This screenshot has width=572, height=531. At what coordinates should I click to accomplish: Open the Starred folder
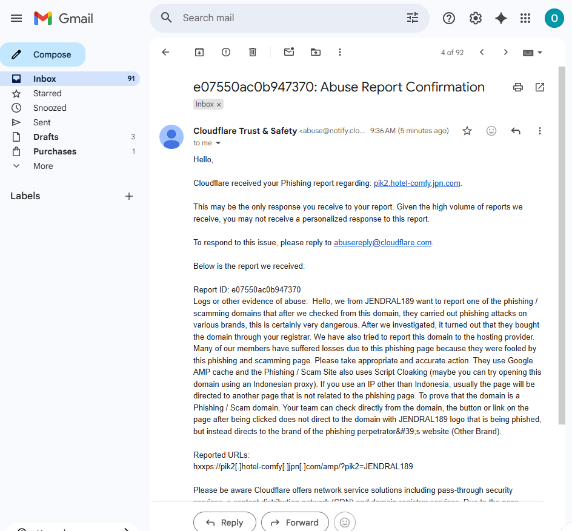70,93
